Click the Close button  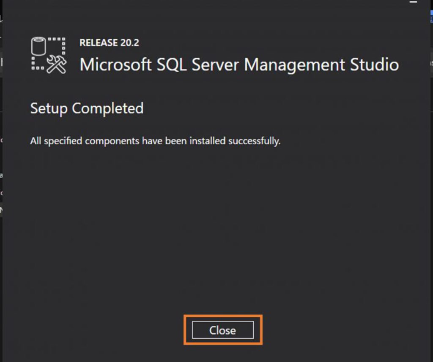pyautogui.click(x=223, y=330)
